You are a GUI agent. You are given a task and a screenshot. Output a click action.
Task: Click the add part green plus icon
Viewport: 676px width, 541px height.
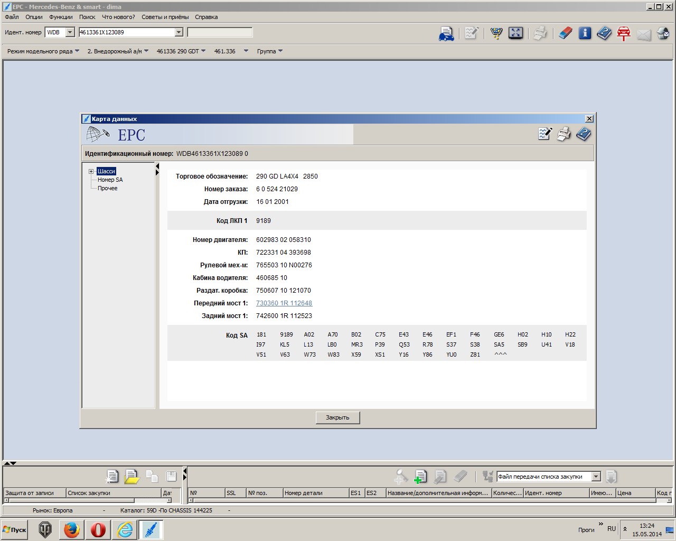point(420,477)
